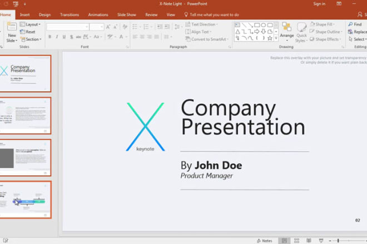The image size is (367, 244).
Task: Select the timeline slide thumbnail
Action: pos(25,200)
